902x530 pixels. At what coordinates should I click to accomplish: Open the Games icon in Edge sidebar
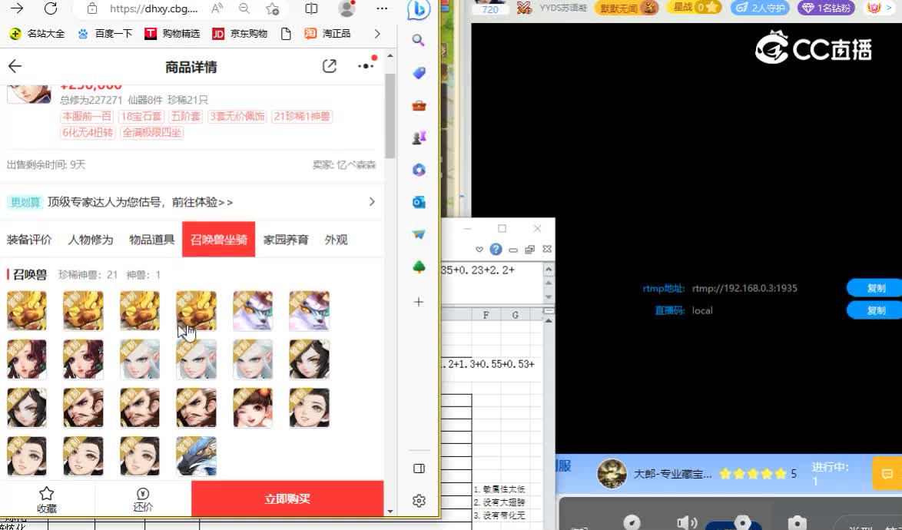pos(419,137)
